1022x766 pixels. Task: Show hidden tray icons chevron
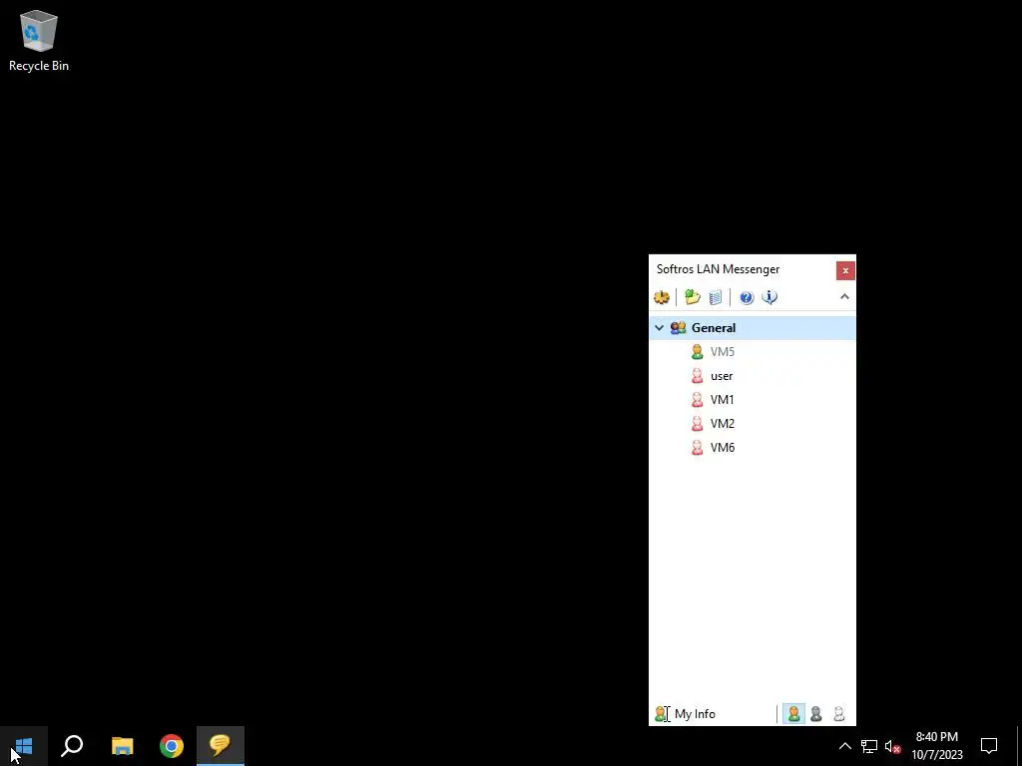click(x=844, y=746)
